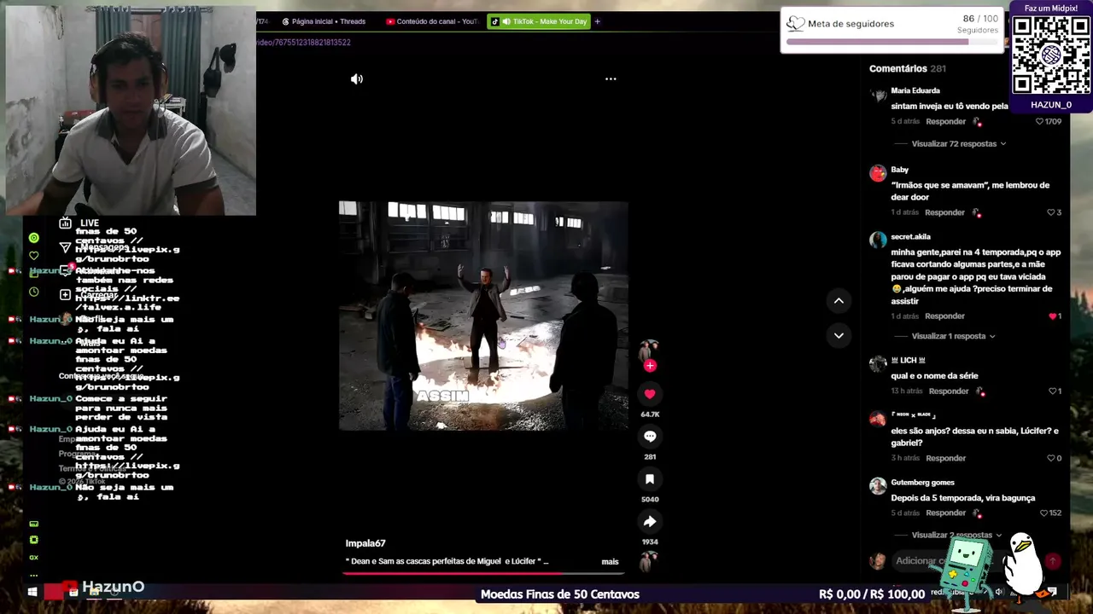Mute the TikTok video sound
This screenshot has width=1093, height=614.
coord(357,78)
